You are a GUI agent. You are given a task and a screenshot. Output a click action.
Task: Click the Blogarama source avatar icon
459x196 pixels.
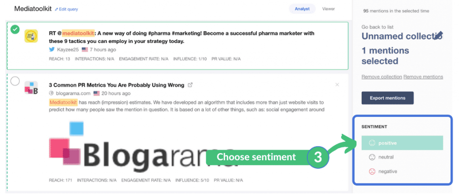[x=31, y=88]
